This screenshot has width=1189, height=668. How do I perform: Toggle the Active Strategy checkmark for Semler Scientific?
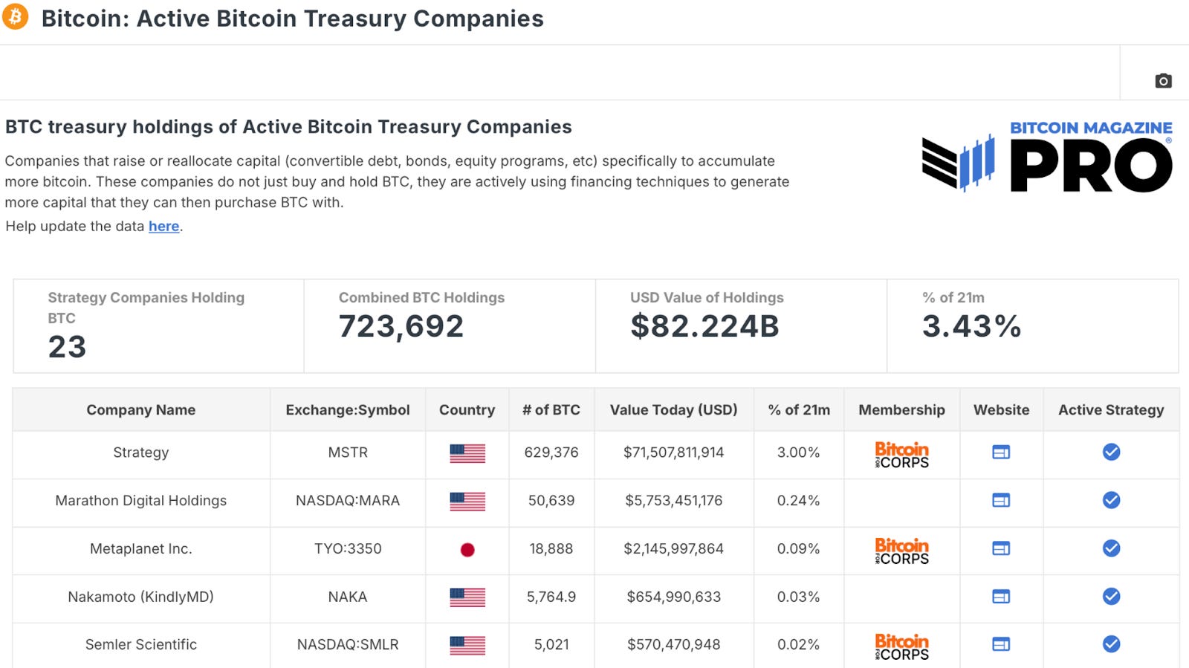click(x=1111, y=644)
